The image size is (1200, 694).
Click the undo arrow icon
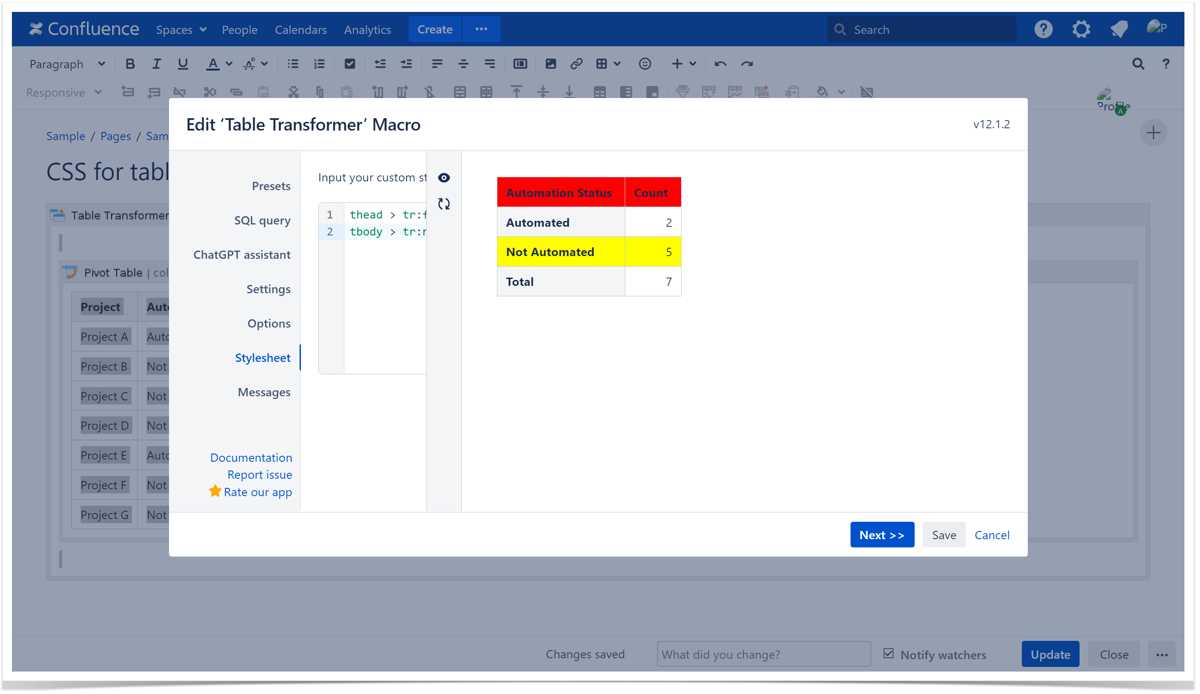pyautogui.click(x=720, y=64)
